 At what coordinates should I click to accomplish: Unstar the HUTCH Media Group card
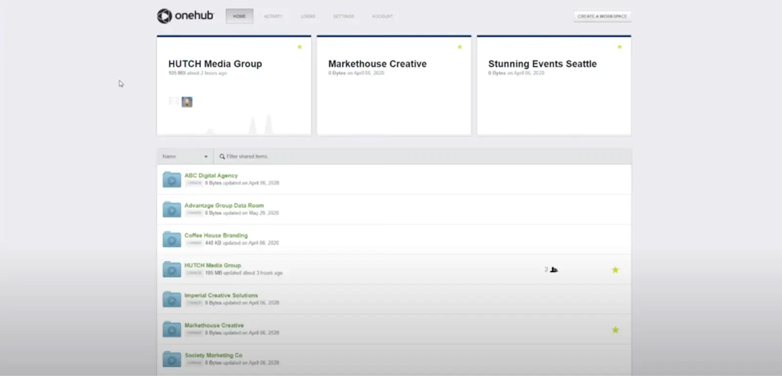click(x=300, y=47)
